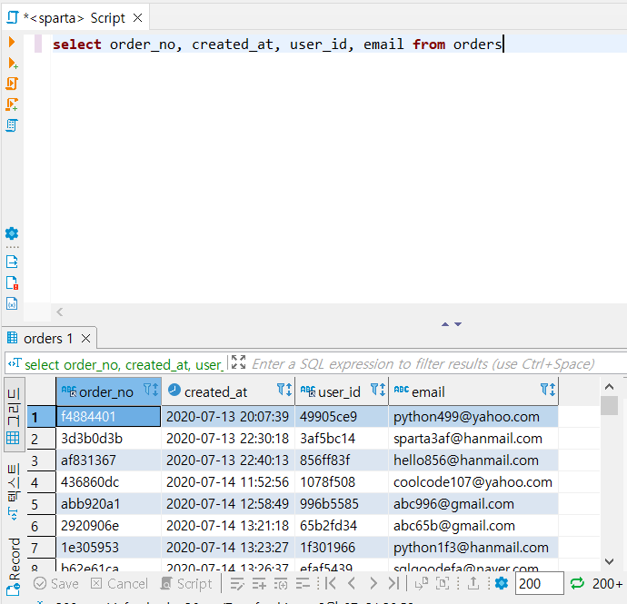Open the user_id column filter/sort icon
Screen dimensions: 627x604
[378, 390]
